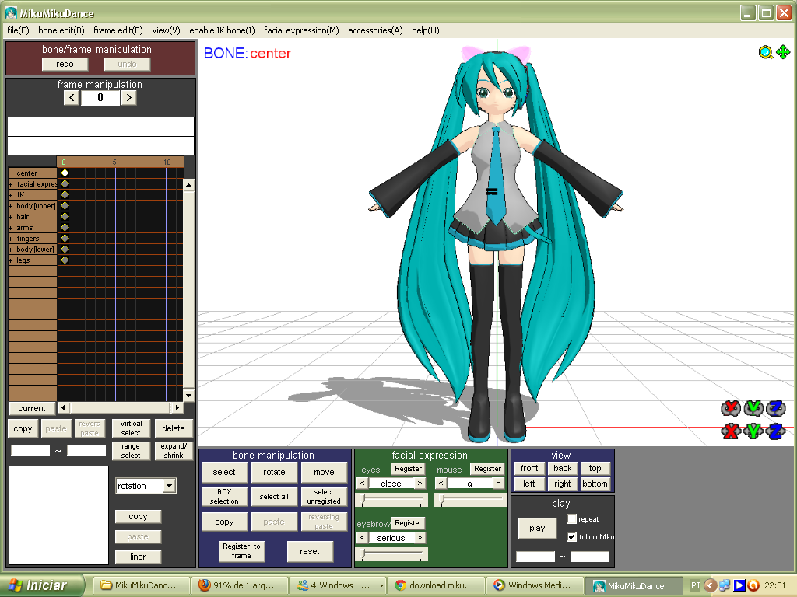The image size is (797, 597).
Task: Select the legs keyframe diamond at frame 0
Action: pyautogui.click(x=65, y=260)
